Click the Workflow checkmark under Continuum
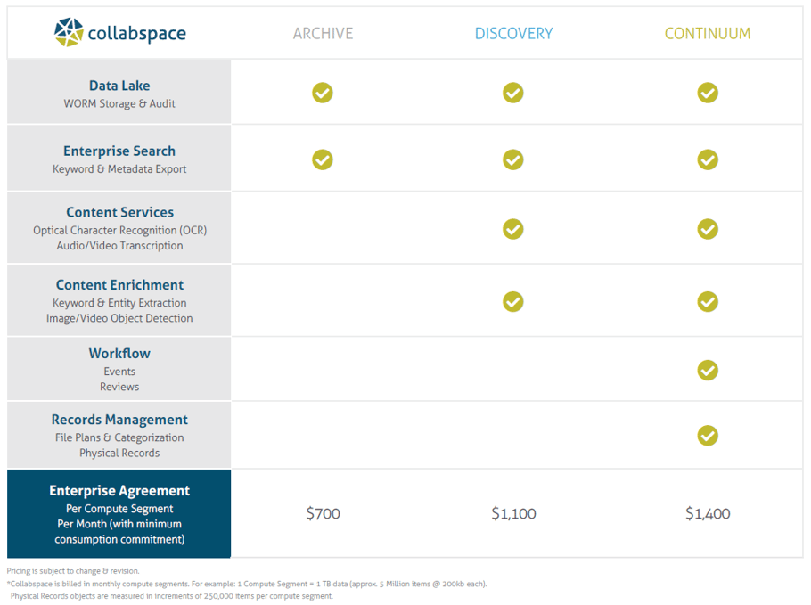This screenshot has height=605, width=811. tap(708, 371)
